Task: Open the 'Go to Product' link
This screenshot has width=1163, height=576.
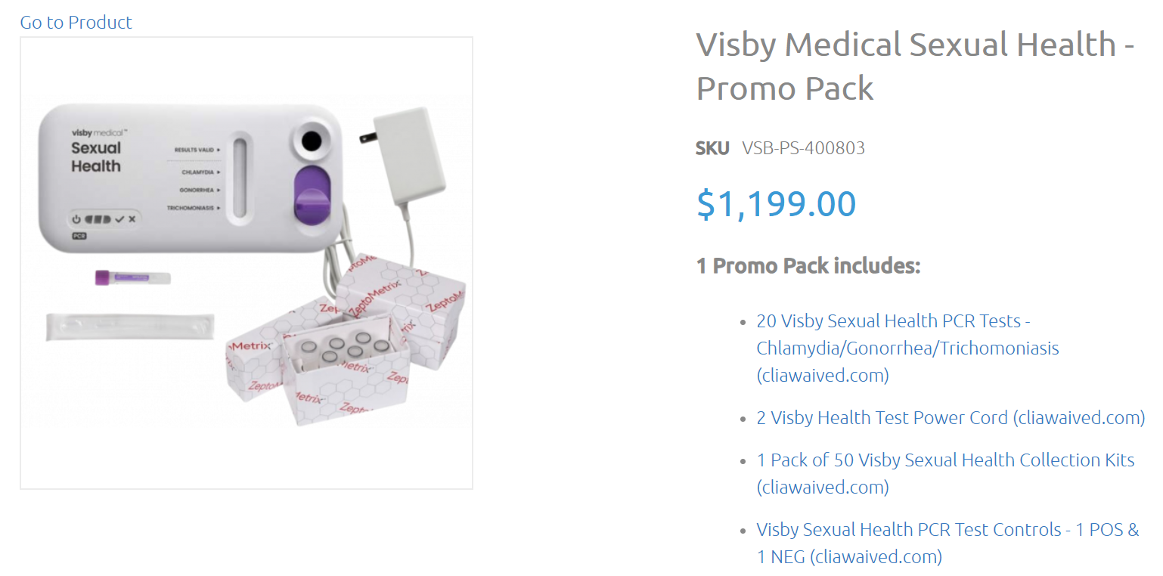Action: click(x=75, y=22)
